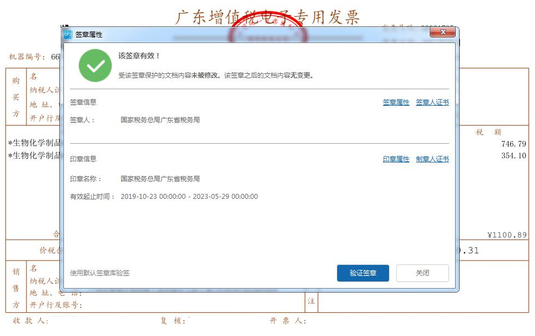Click the invoice title 广东增值税电子专用发票
Viewport: 535px width, 336px height.
tap(268, 17)
